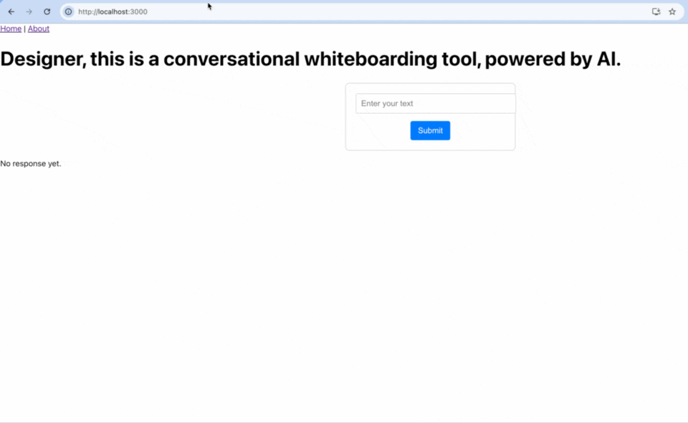Click the browser back arrow
Screen dimensions: 688x423
pyautogui.click(x=11, y=11)
